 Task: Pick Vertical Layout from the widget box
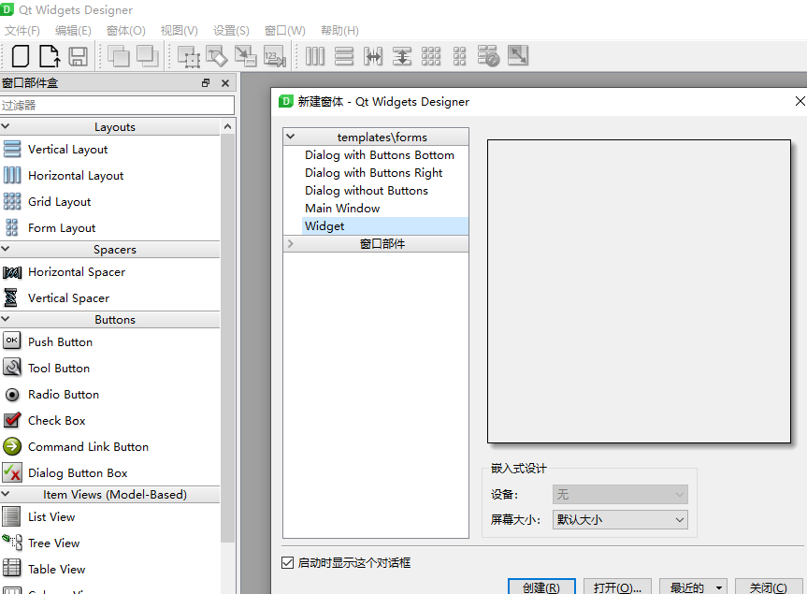pyautogui.click(x=110, y=150)
